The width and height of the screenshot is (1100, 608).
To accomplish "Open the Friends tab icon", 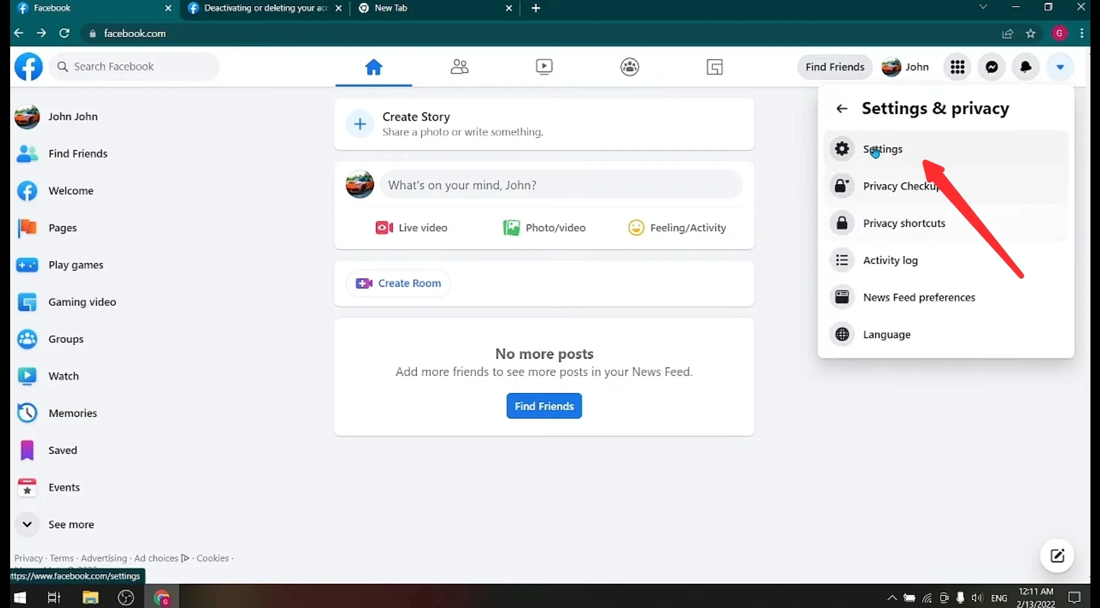I will pyautogui.click(x=459, y=67).
